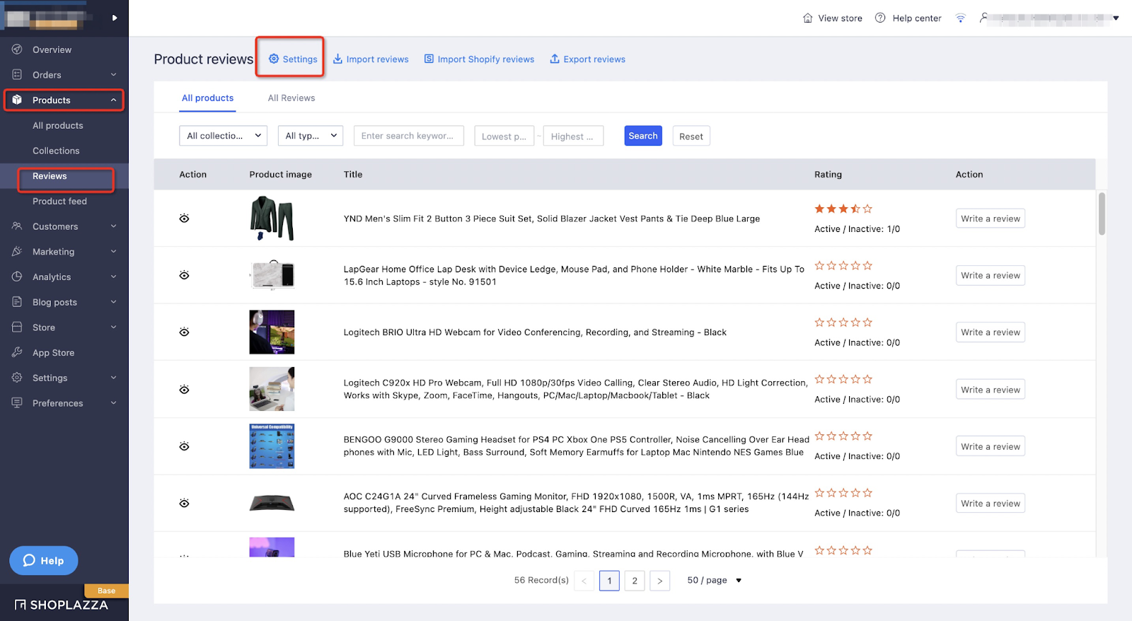Click the Import Shopify reviews icon
This screenshot has height=621, width=1132.
click(429, 59)
